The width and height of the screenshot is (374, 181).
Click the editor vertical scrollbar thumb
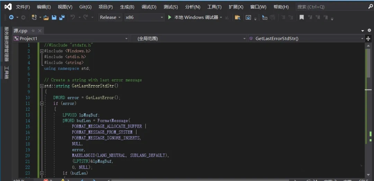point(368,63)
